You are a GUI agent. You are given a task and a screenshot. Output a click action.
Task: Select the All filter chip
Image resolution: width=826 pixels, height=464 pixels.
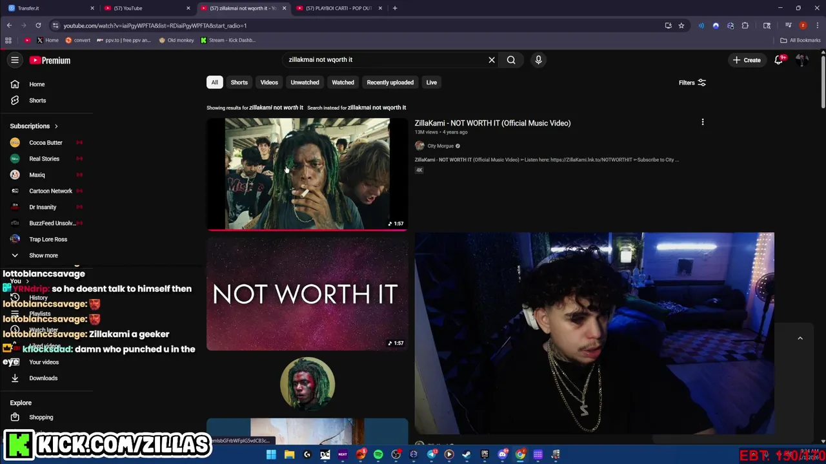214,82
